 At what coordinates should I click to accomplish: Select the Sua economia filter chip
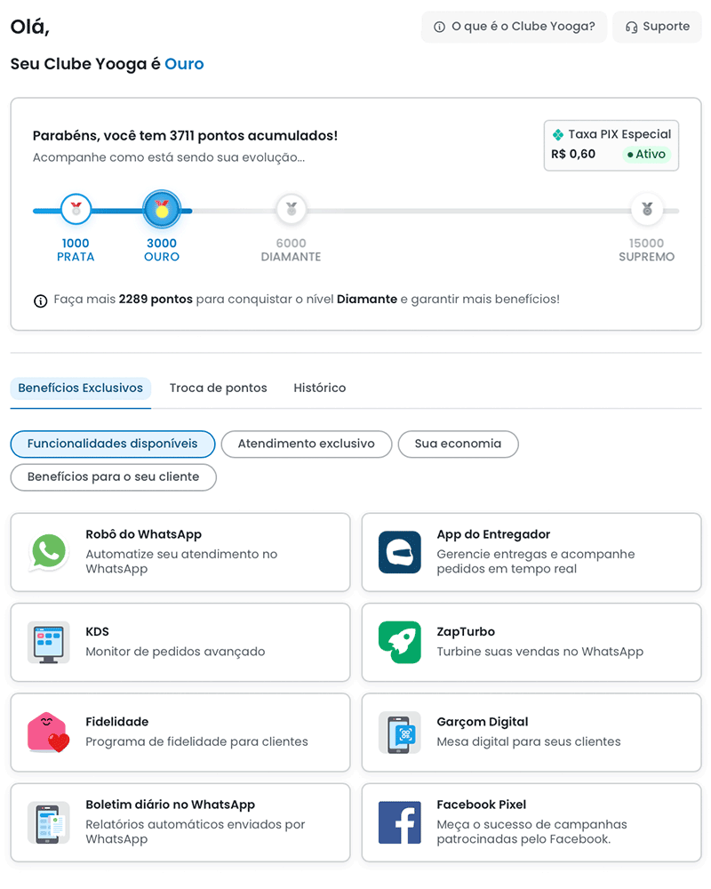coord(458,444)
